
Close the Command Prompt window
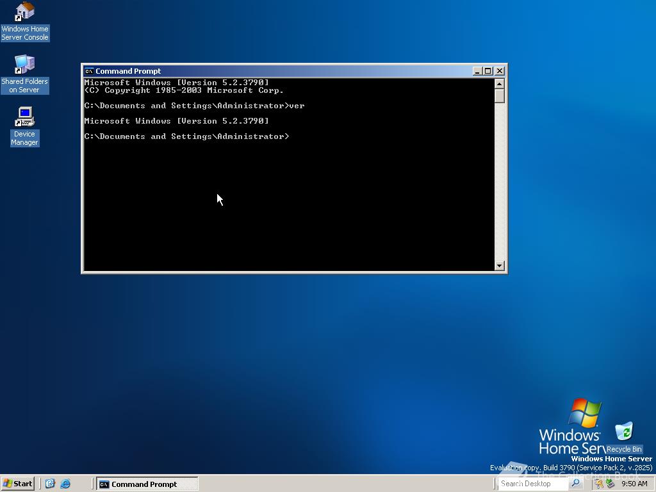[500, 71]
